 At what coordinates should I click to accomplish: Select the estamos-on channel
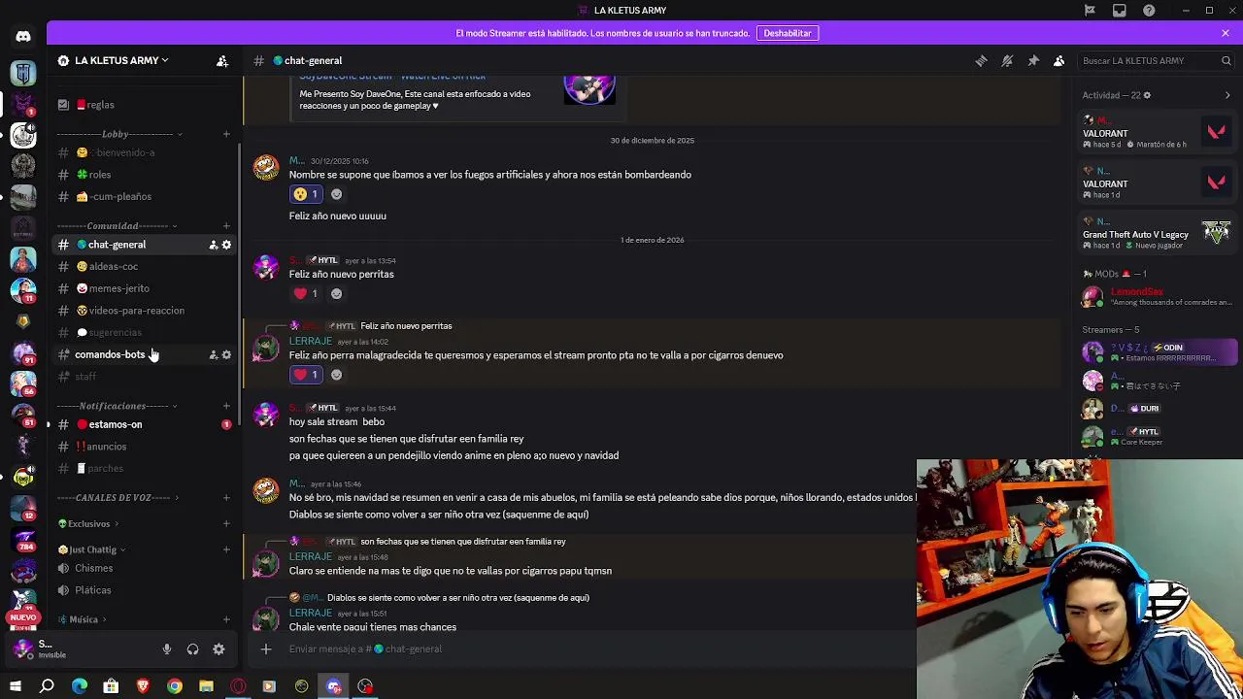[x=115, y=424]
